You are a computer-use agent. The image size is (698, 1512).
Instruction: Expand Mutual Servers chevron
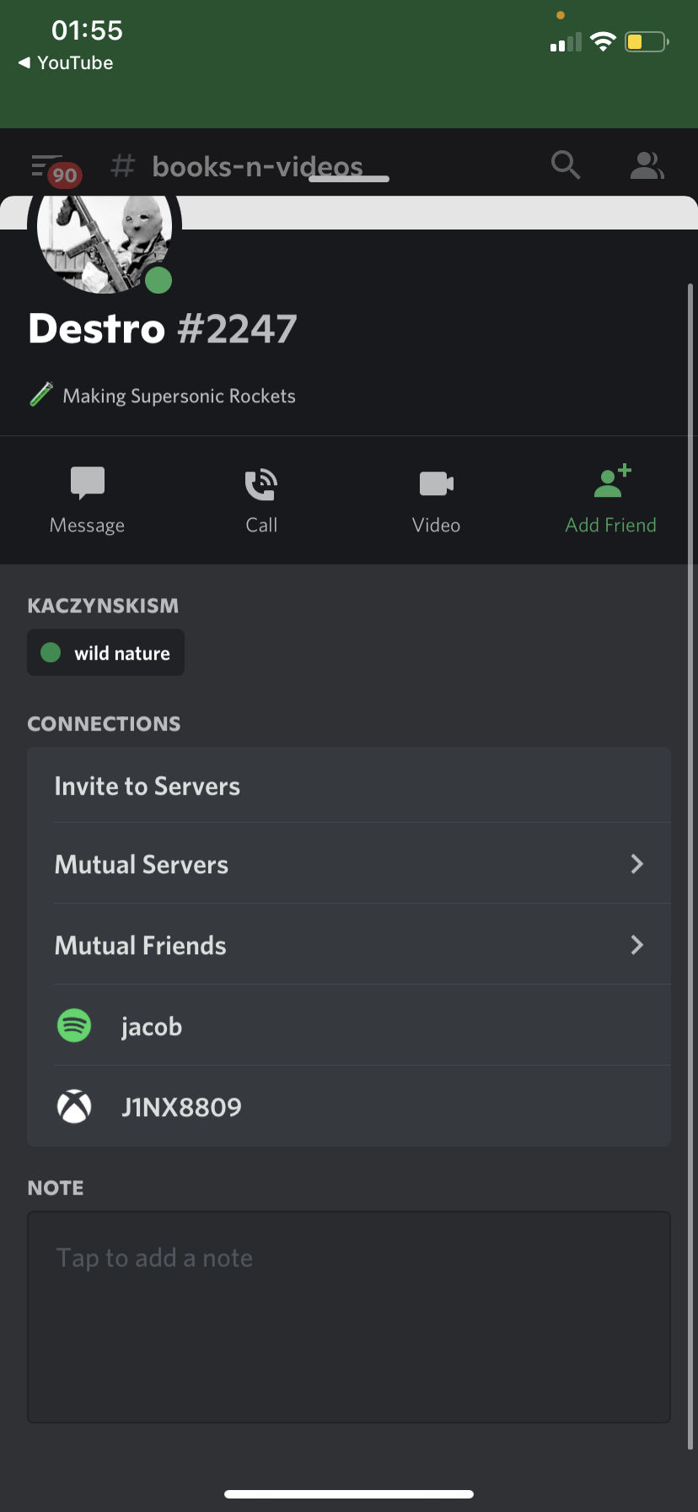tap(636, 864)
